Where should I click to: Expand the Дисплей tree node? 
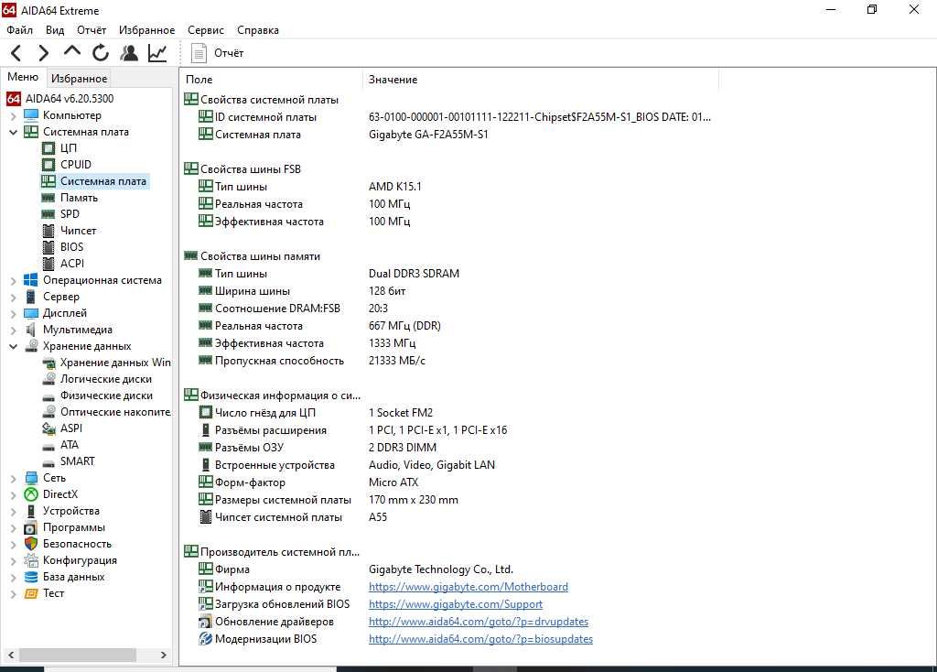click(13, 313)
